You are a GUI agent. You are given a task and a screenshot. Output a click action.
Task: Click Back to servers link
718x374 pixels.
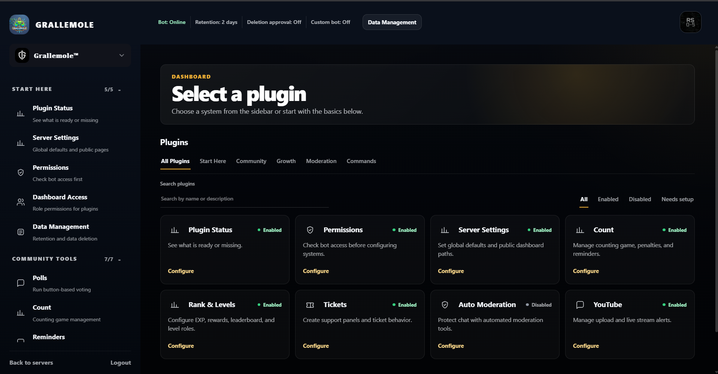pyautogui.click(x=31, y=363)
